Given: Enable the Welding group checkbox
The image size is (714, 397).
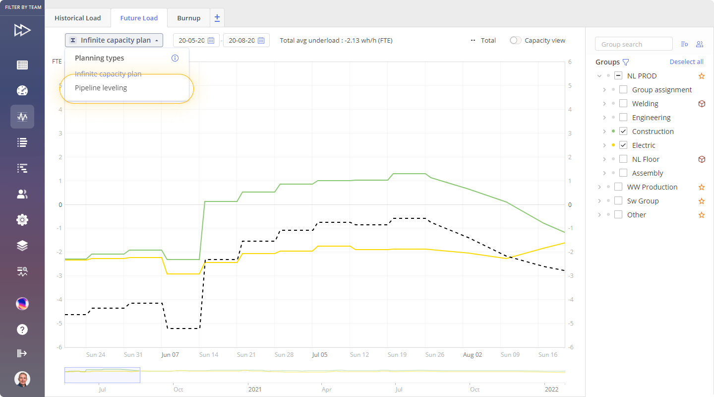Looking at the screenshot, I should (x=623, y=104).
